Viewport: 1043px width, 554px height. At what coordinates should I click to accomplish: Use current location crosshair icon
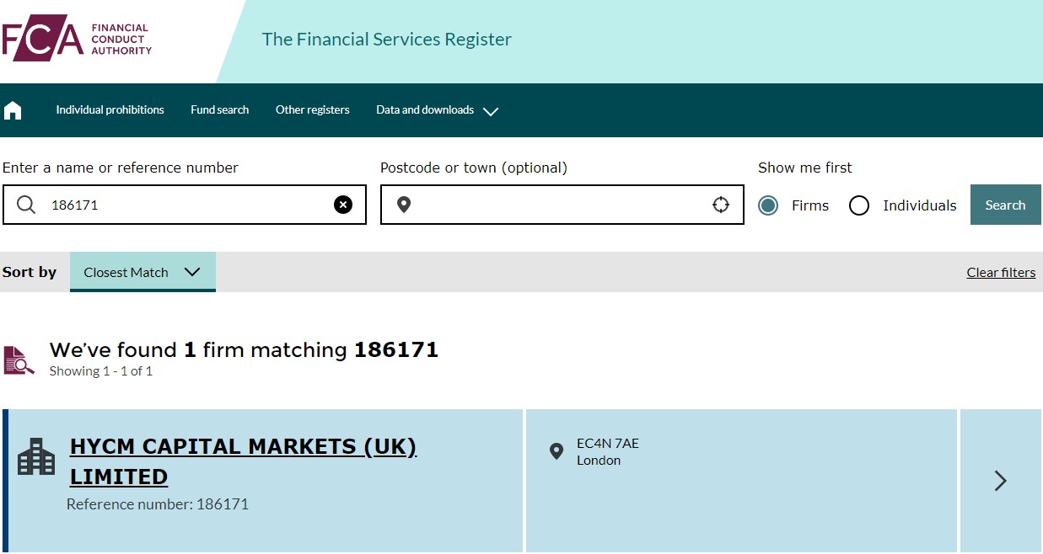point(721,205)
